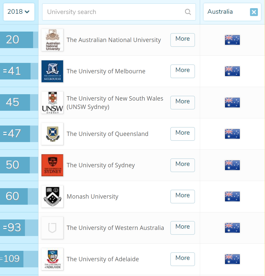Click the search magnifier icon

pyautogui.click(x=188, y=12)
